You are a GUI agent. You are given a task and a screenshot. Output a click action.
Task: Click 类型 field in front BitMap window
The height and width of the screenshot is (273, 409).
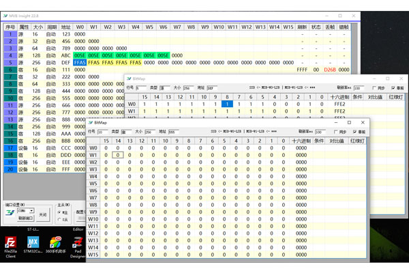pos(126,132)
